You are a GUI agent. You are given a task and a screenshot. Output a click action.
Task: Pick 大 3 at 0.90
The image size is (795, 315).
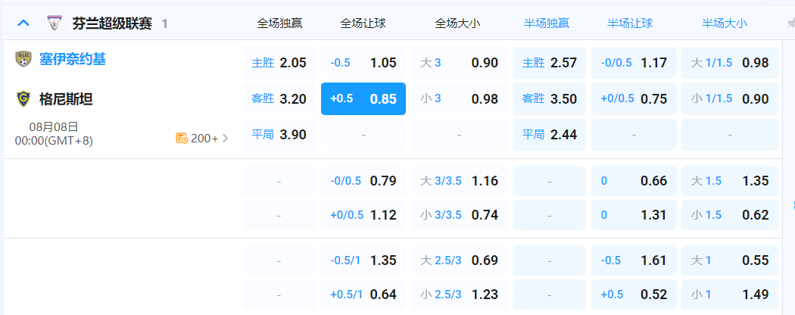[459, 63]
